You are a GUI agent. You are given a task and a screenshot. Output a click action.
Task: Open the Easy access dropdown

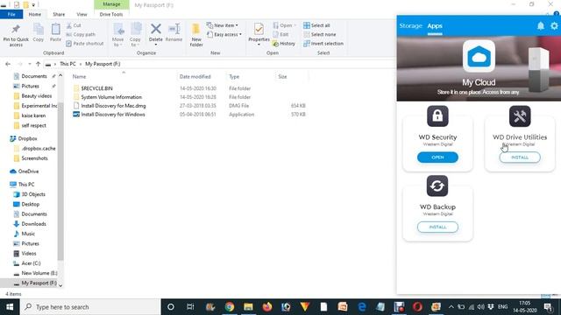(224, 34)
